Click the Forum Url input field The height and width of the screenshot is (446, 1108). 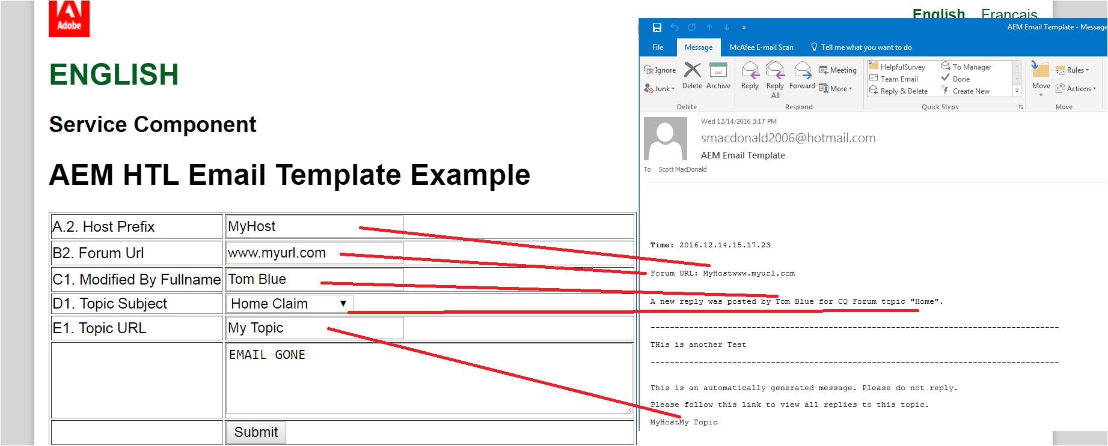point(314,253)
